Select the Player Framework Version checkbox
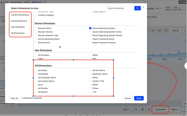Image resolution: width=187 pixels, height=116 pixels. [x=90, y=43]
